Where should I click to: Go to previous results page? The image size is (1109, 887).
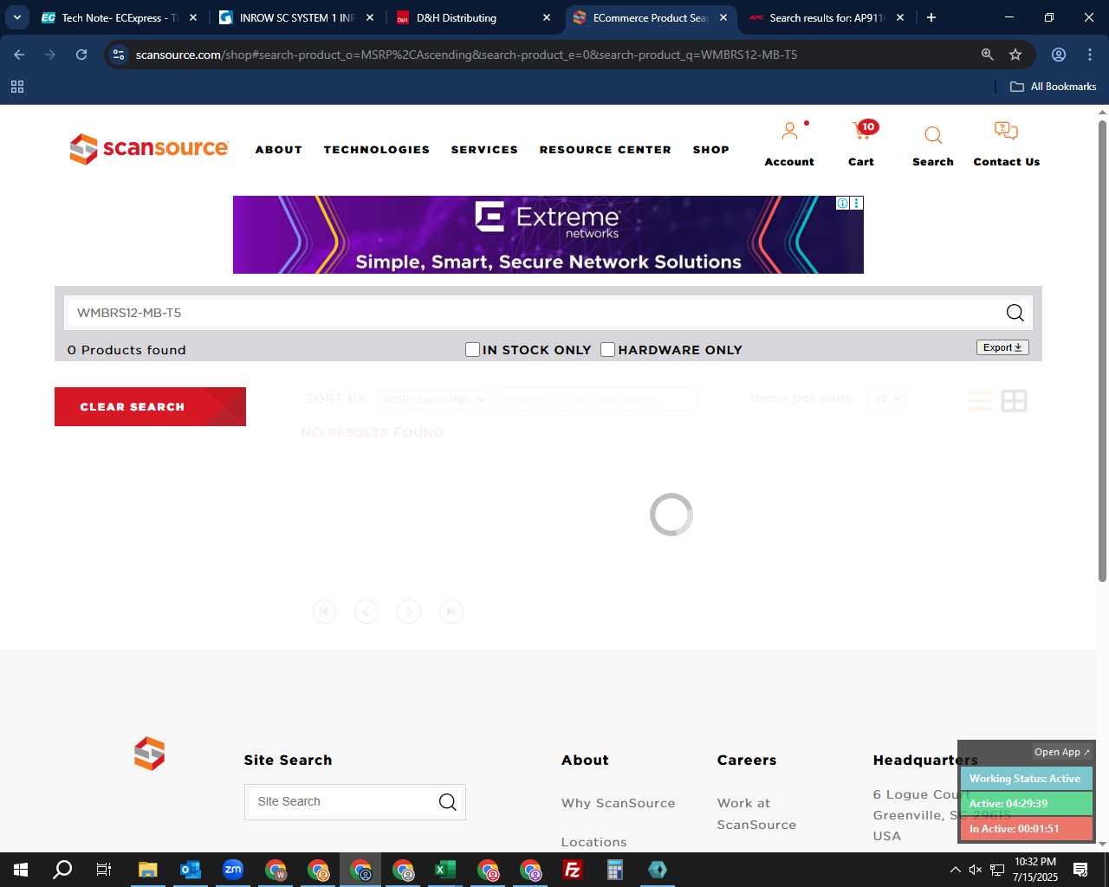pyautogui.click(x=366, y=612)
